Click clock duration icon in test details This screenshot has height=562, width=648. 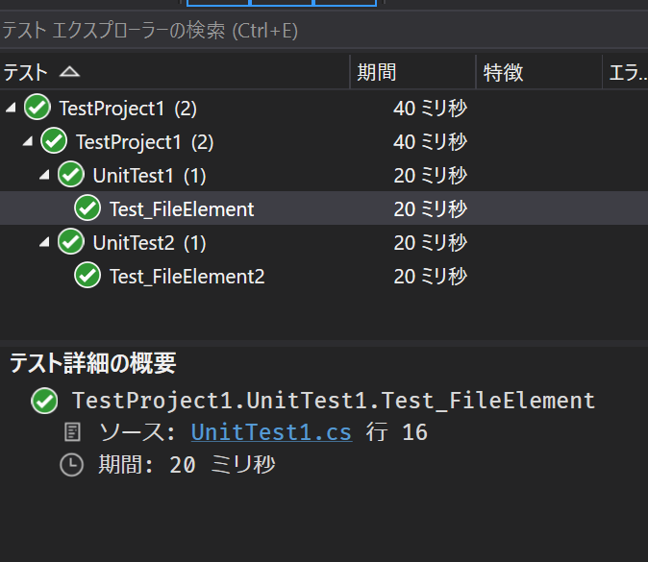pos(71,465)
